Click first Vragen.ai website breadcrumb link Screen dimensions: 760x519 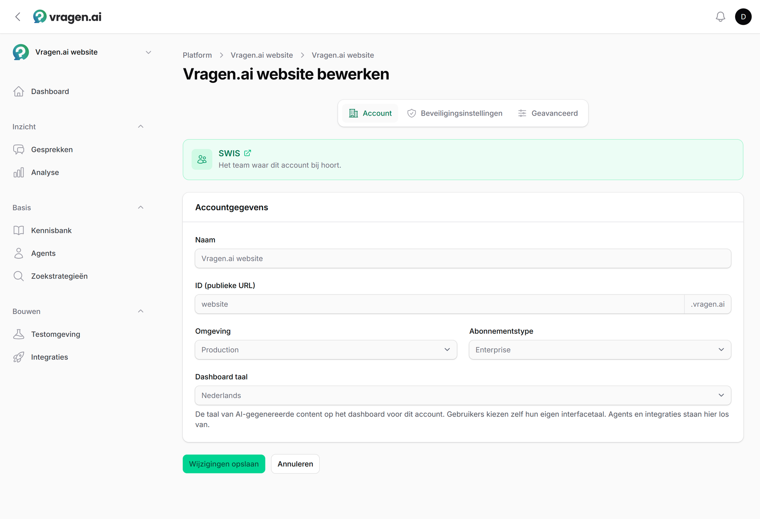262,55
